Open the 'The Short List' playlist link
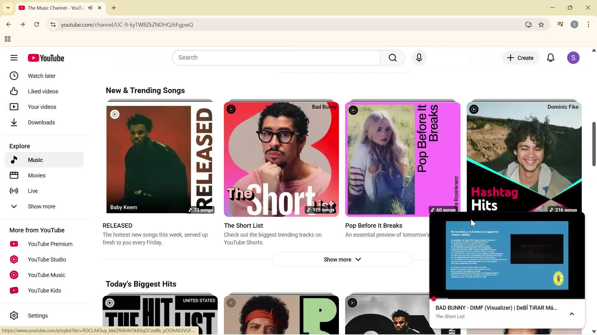597x335 pixels. click(x=243, y=226)
